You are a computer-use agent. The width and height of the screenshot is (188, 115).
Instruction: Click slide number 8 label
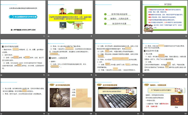point(186,75)
